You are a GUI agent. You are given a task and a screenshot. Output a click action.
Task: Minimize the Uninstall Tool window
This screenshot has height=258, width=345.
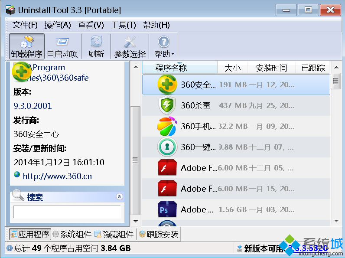286,10
